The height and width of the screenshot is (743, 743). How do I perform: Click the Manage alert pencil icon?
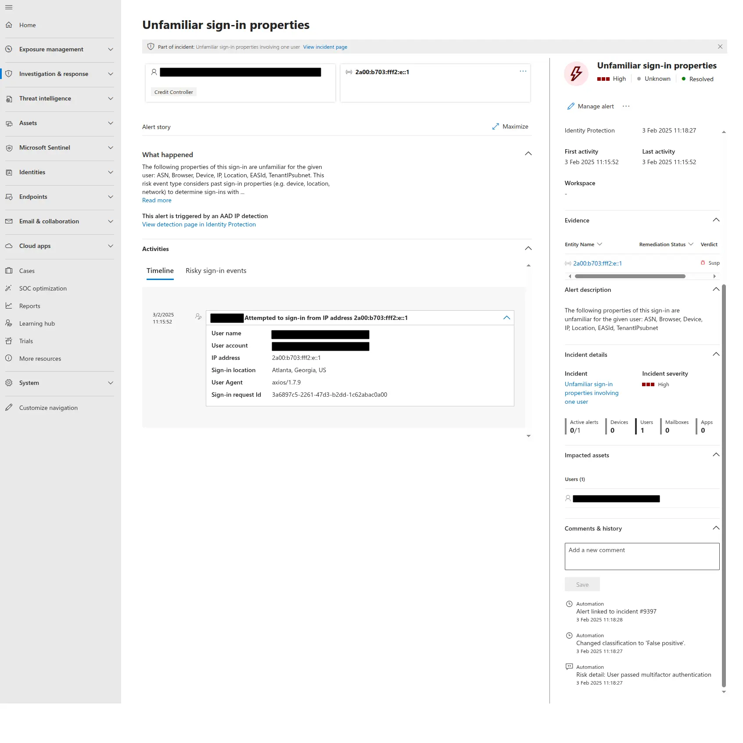tap(571, 106)
